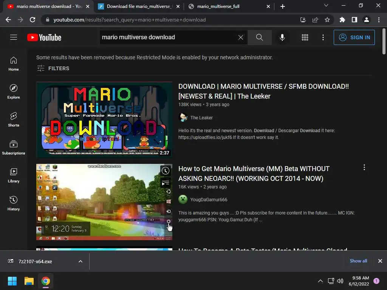The width and height of the screenshot is (387, 290).
Task: Install app icon in address bar
Action: pos(303,20)
